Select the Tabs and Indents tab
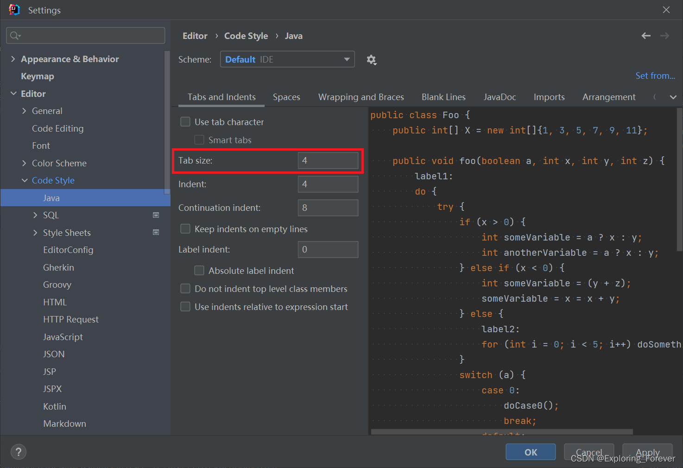Image resolution: width=683 pixels, height=468 pixels. [x=221, y=97]
